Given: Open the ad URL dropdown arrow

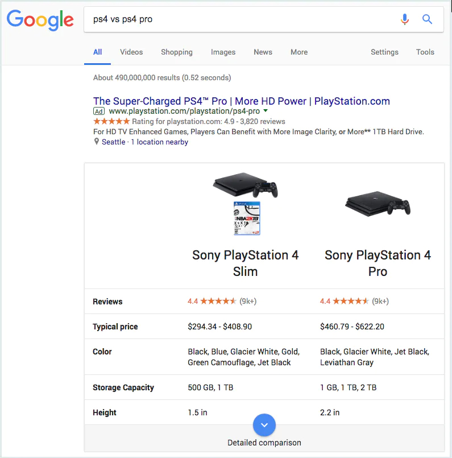Looking at the screenshot, I should pos(266,111).
